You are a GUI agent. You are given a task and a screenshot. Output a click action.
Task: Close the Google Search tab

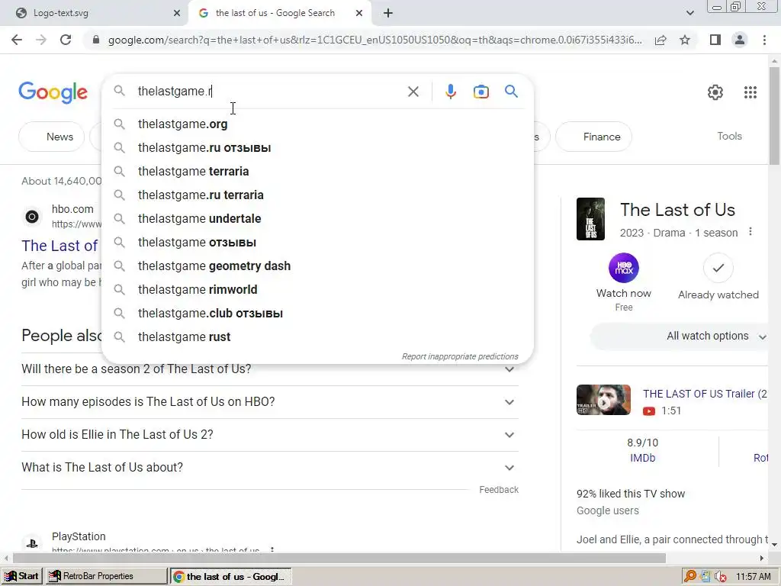pos(359,14)
